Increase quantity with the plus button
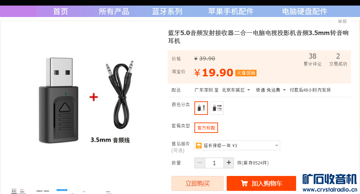Viewport: 360px width, 194px height. point(229,163)
